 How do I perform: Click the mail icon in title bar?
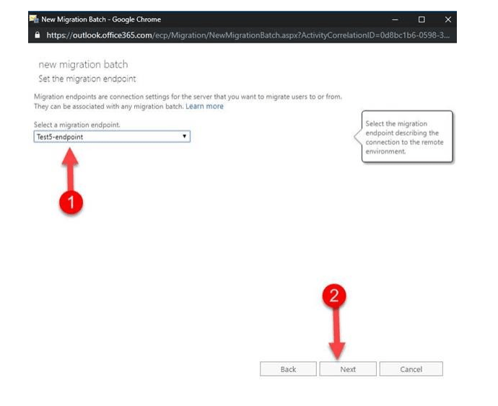(34, 19)
